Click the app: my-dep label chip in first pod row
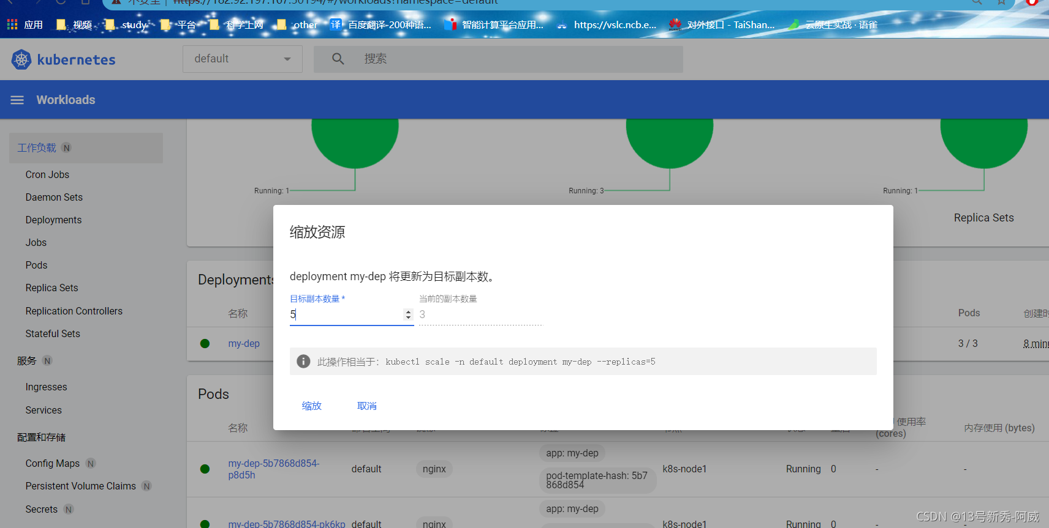Screen dimensions: 1049x528 (x=572, y=453)
